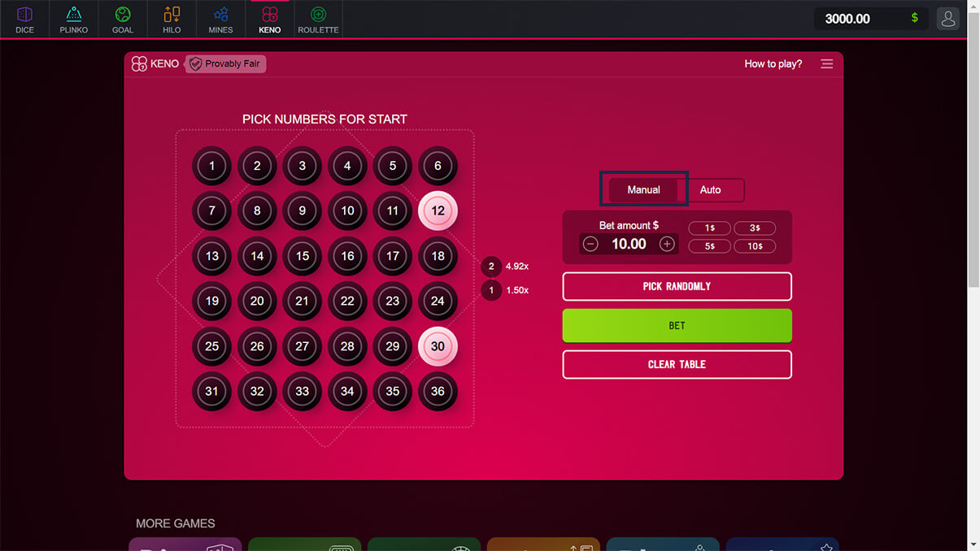
Task: Switch to Auto betting mode
Action: pyautogui.click(x=710, y=189)
